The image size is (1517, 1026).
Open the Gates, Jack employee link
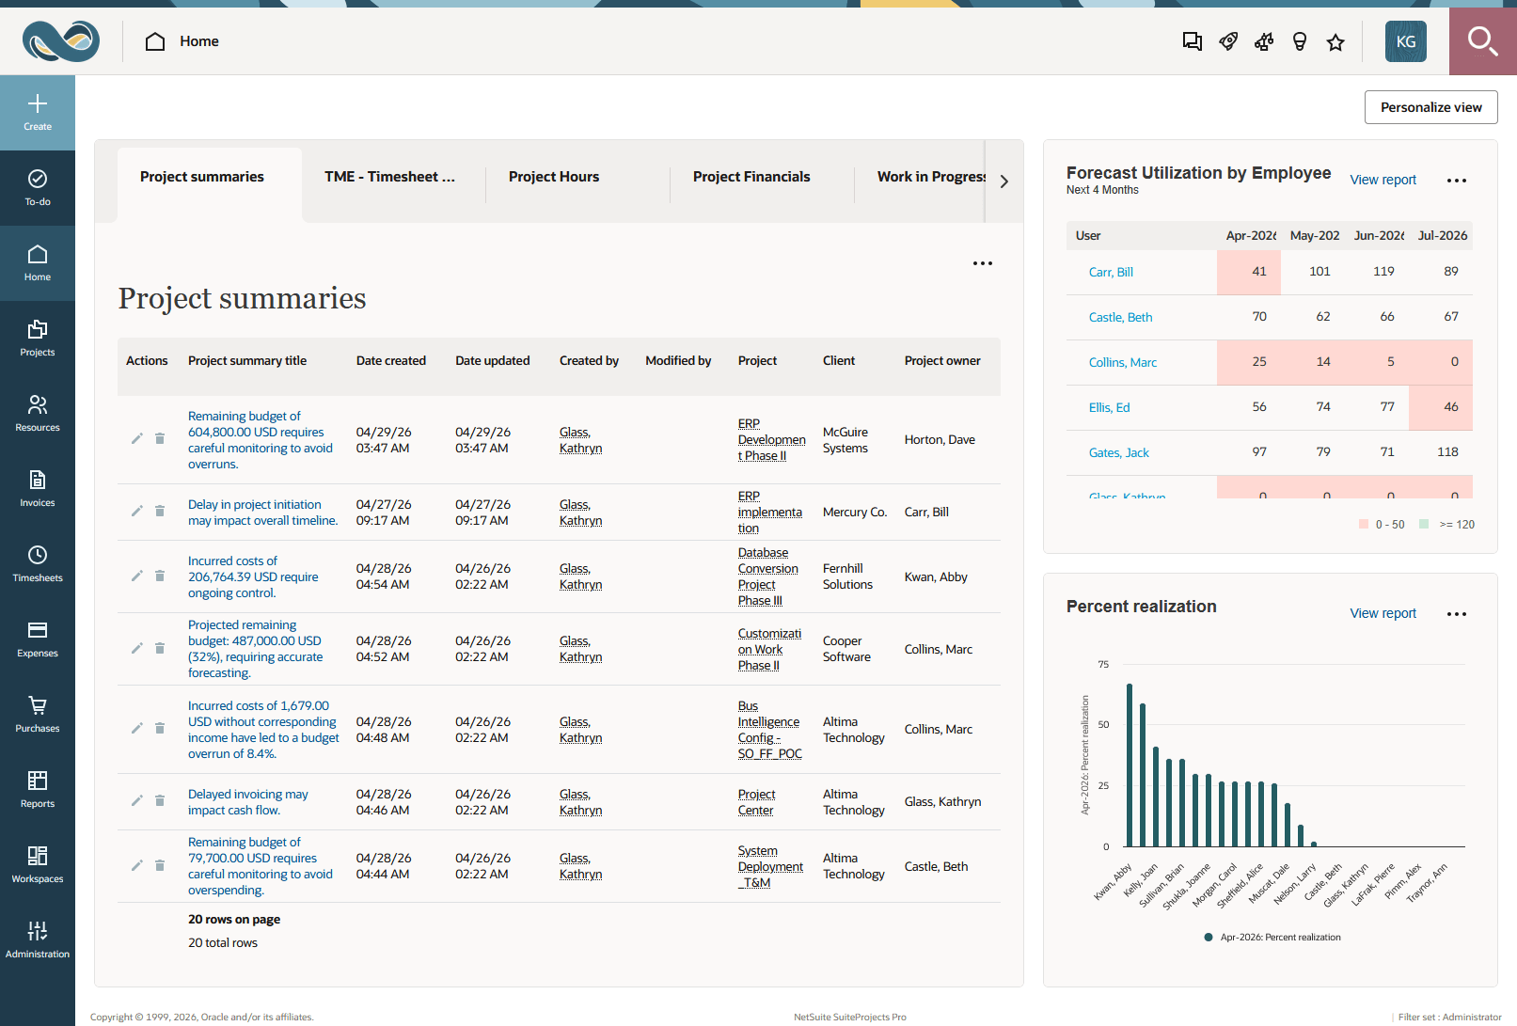(x=1119, y=452)
